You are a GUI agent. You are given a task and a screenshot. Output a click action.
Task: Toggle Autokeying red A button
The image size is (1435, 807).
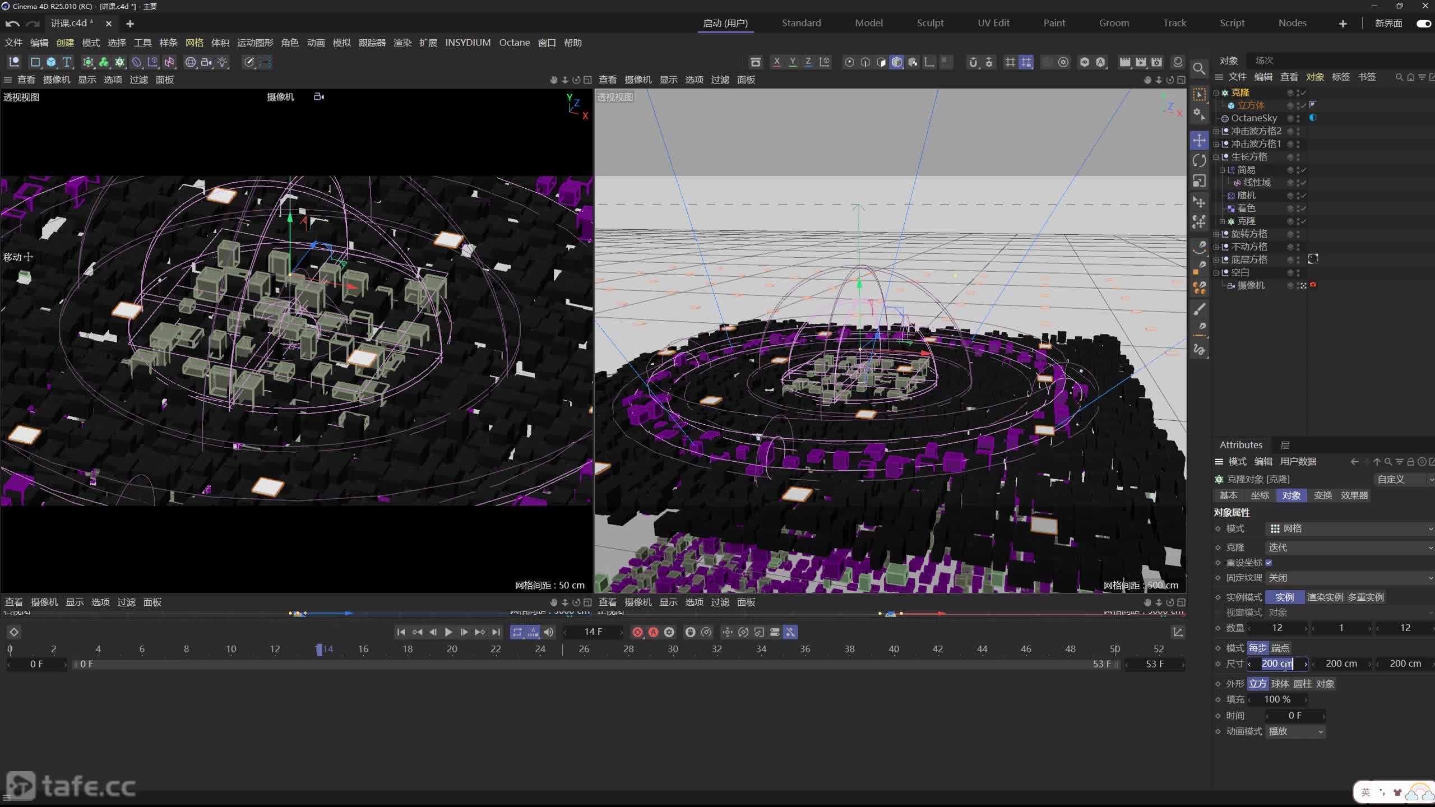click(x=653, y=632)
